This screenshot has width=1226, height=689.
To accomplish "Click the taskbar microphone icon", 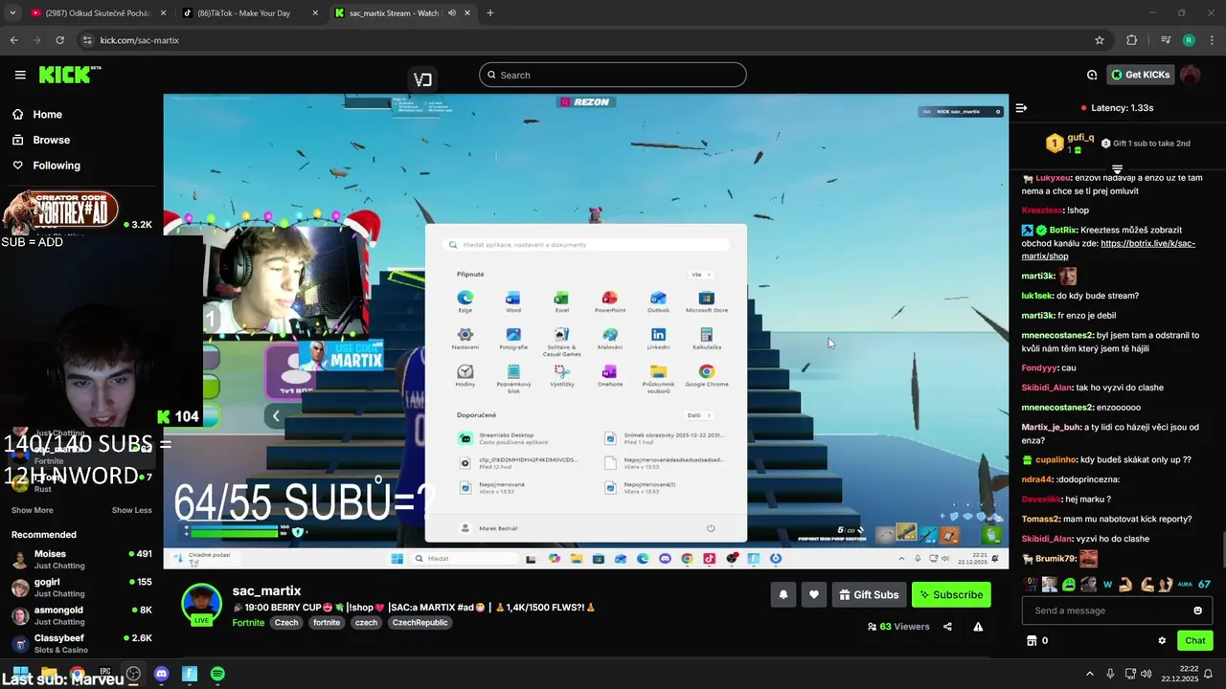I will pyautogui.click(x=1110, y=675).
